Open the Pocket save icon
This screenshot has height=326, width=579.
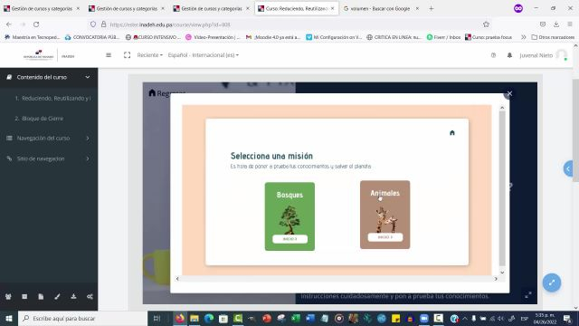coord(543,24)
